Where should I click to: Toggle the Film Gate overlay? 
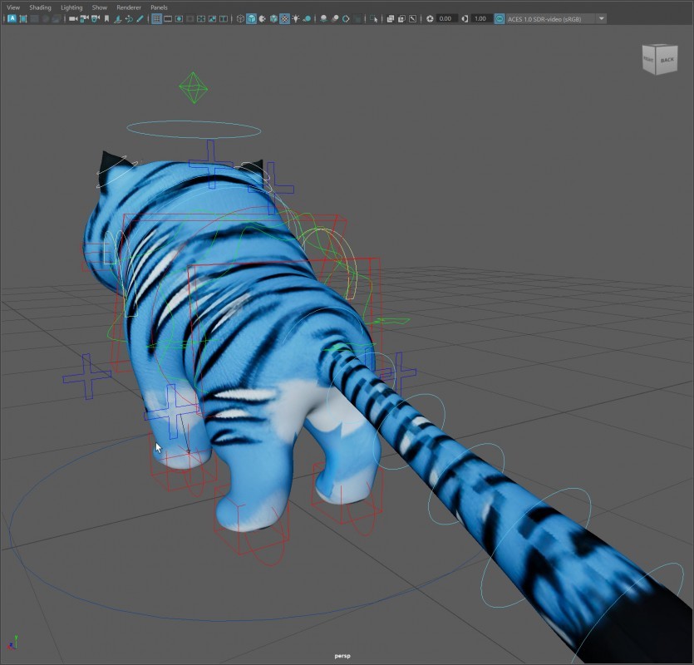click(168, 18)
